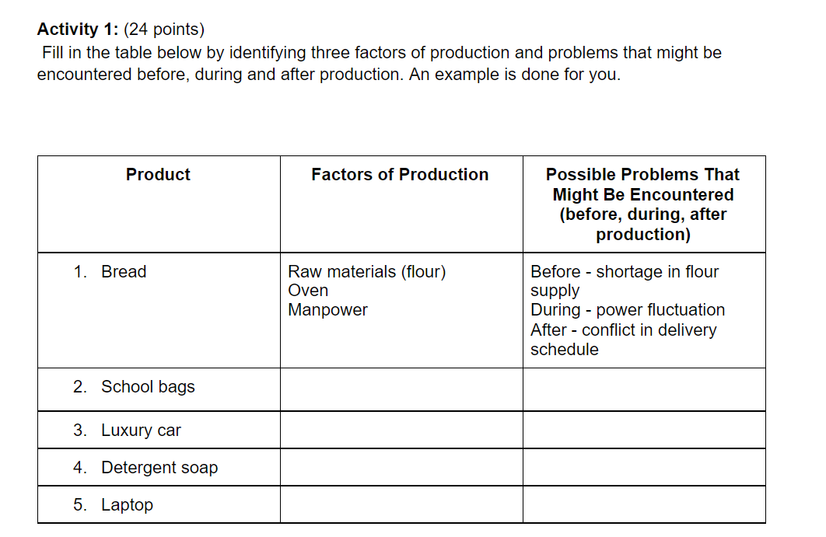Click the empty Factors cell for Luxury car
The image size is (826, 537).
pos(401,430)
